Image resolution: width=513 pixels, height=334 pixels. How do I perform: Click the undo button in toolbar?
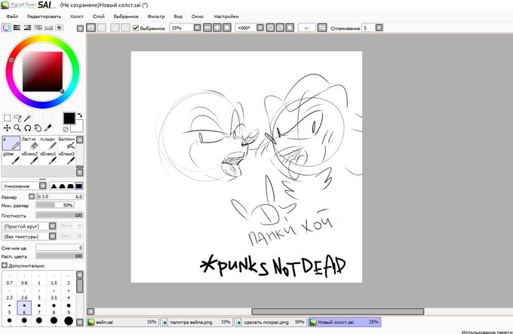91,28
